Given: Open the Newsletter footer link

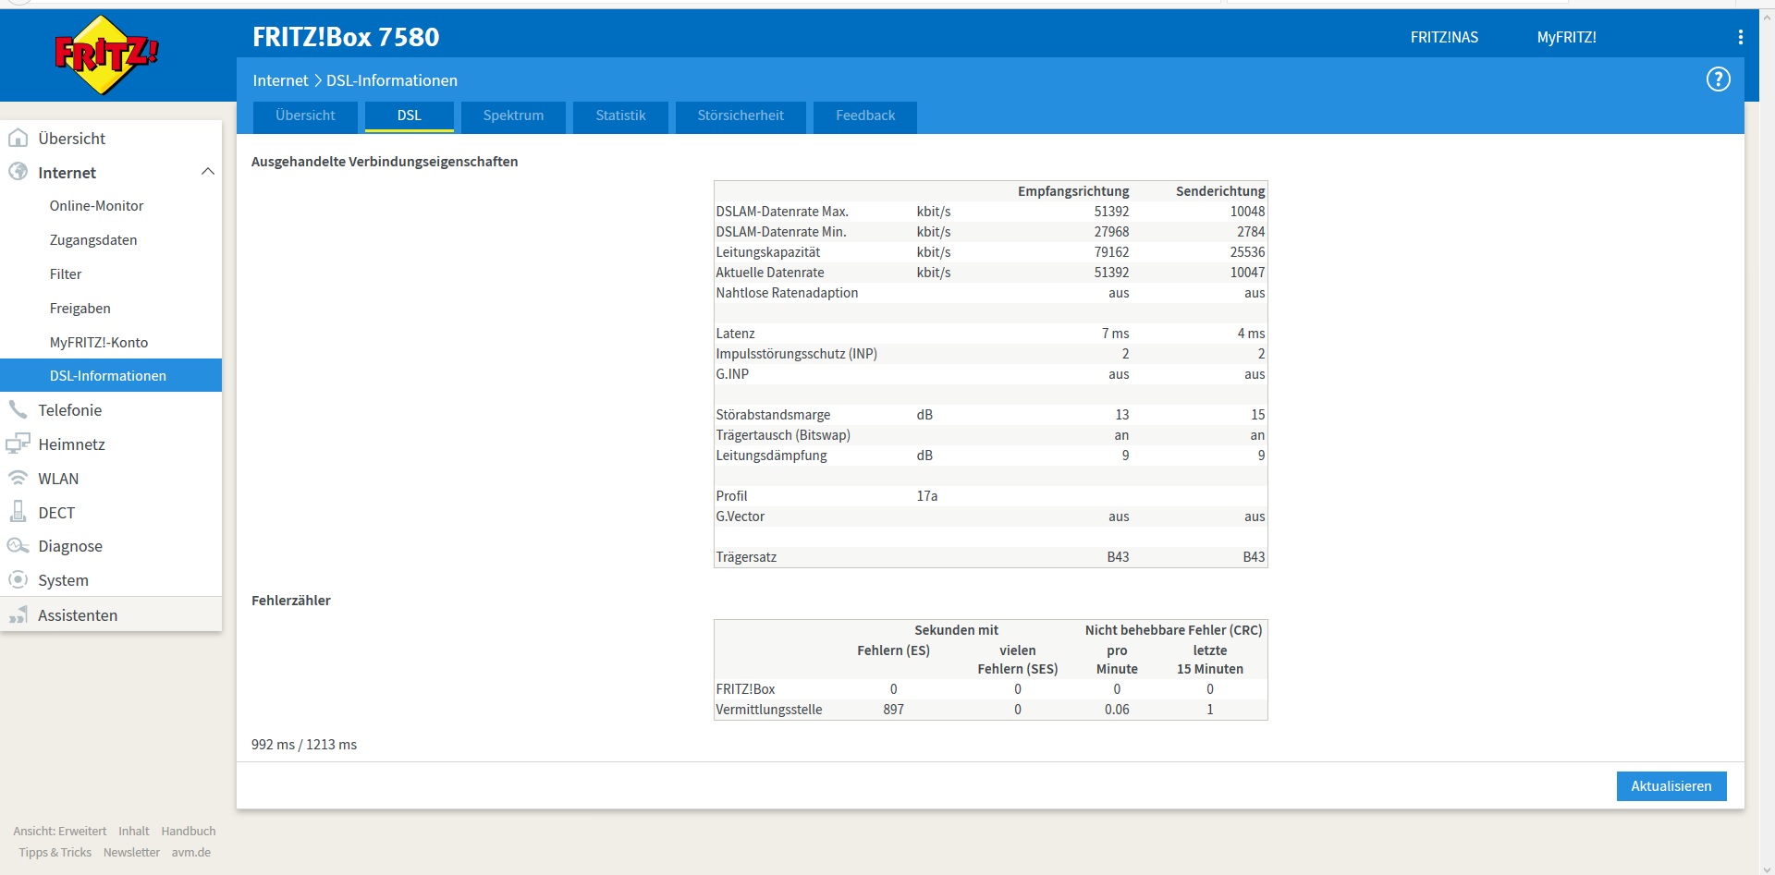Looking at the screenshot, I should (x=131, y=853).
